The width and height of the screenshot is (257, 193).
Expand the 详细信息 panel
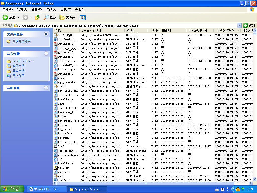click(x=46, y=88)
